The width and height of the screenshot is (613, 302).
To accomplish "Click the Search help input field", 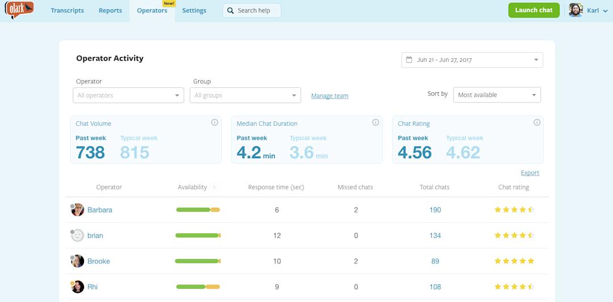I will click(252, 11).
